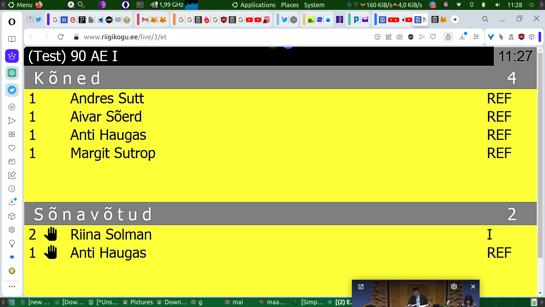Take a snapshot with the camera icon
Image resolution: width=545 pixels, height=307 pixels.
coord(400,37)
